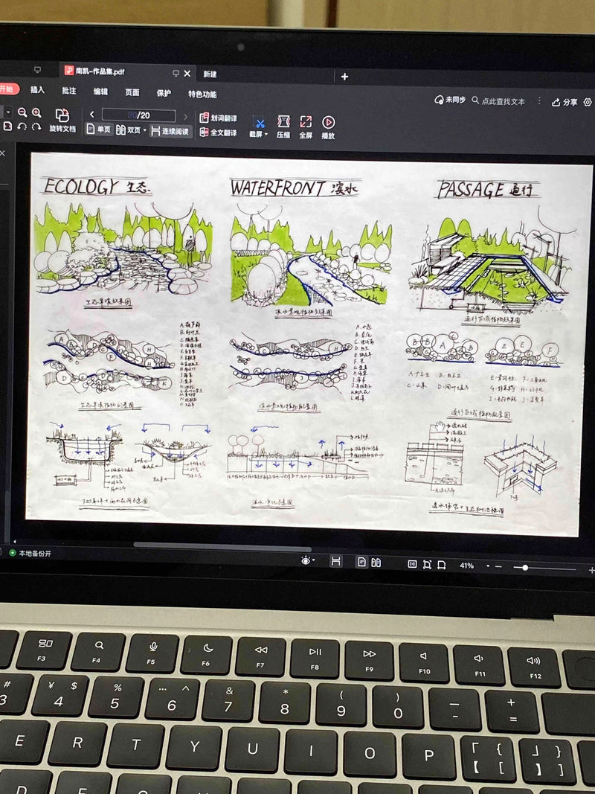This screenshot has height=794, width=595.
Task: Go to the next page arrow
Action: 186,117
